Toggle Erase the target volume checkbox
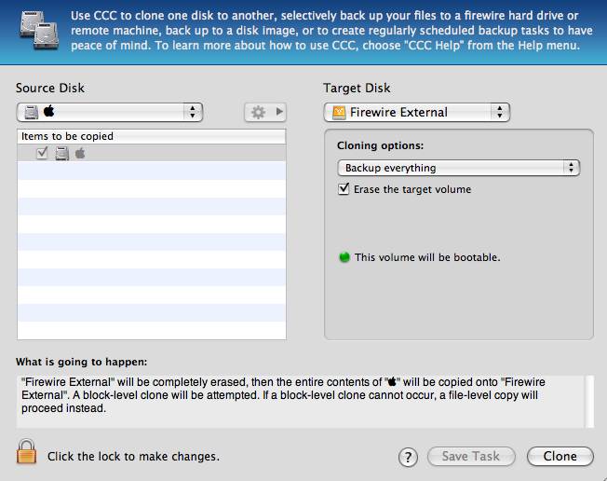Screen dimensions: 607x481 [344, 189]
